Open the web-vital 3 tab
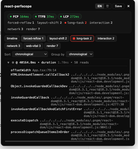This screenshot has height=149, width=138. [x=33, y=46]
